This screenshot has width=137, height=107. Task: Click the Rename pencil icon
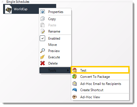(43, 31)
